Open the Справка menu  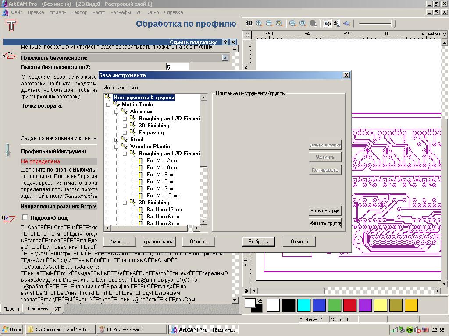coord(173,12)
